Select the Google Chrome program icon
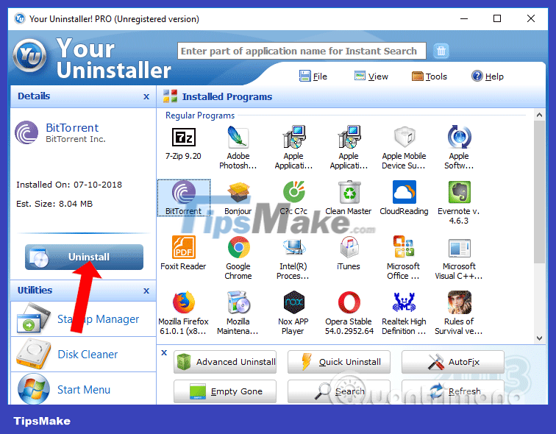556x434 pixels. [x=238, y=247]
